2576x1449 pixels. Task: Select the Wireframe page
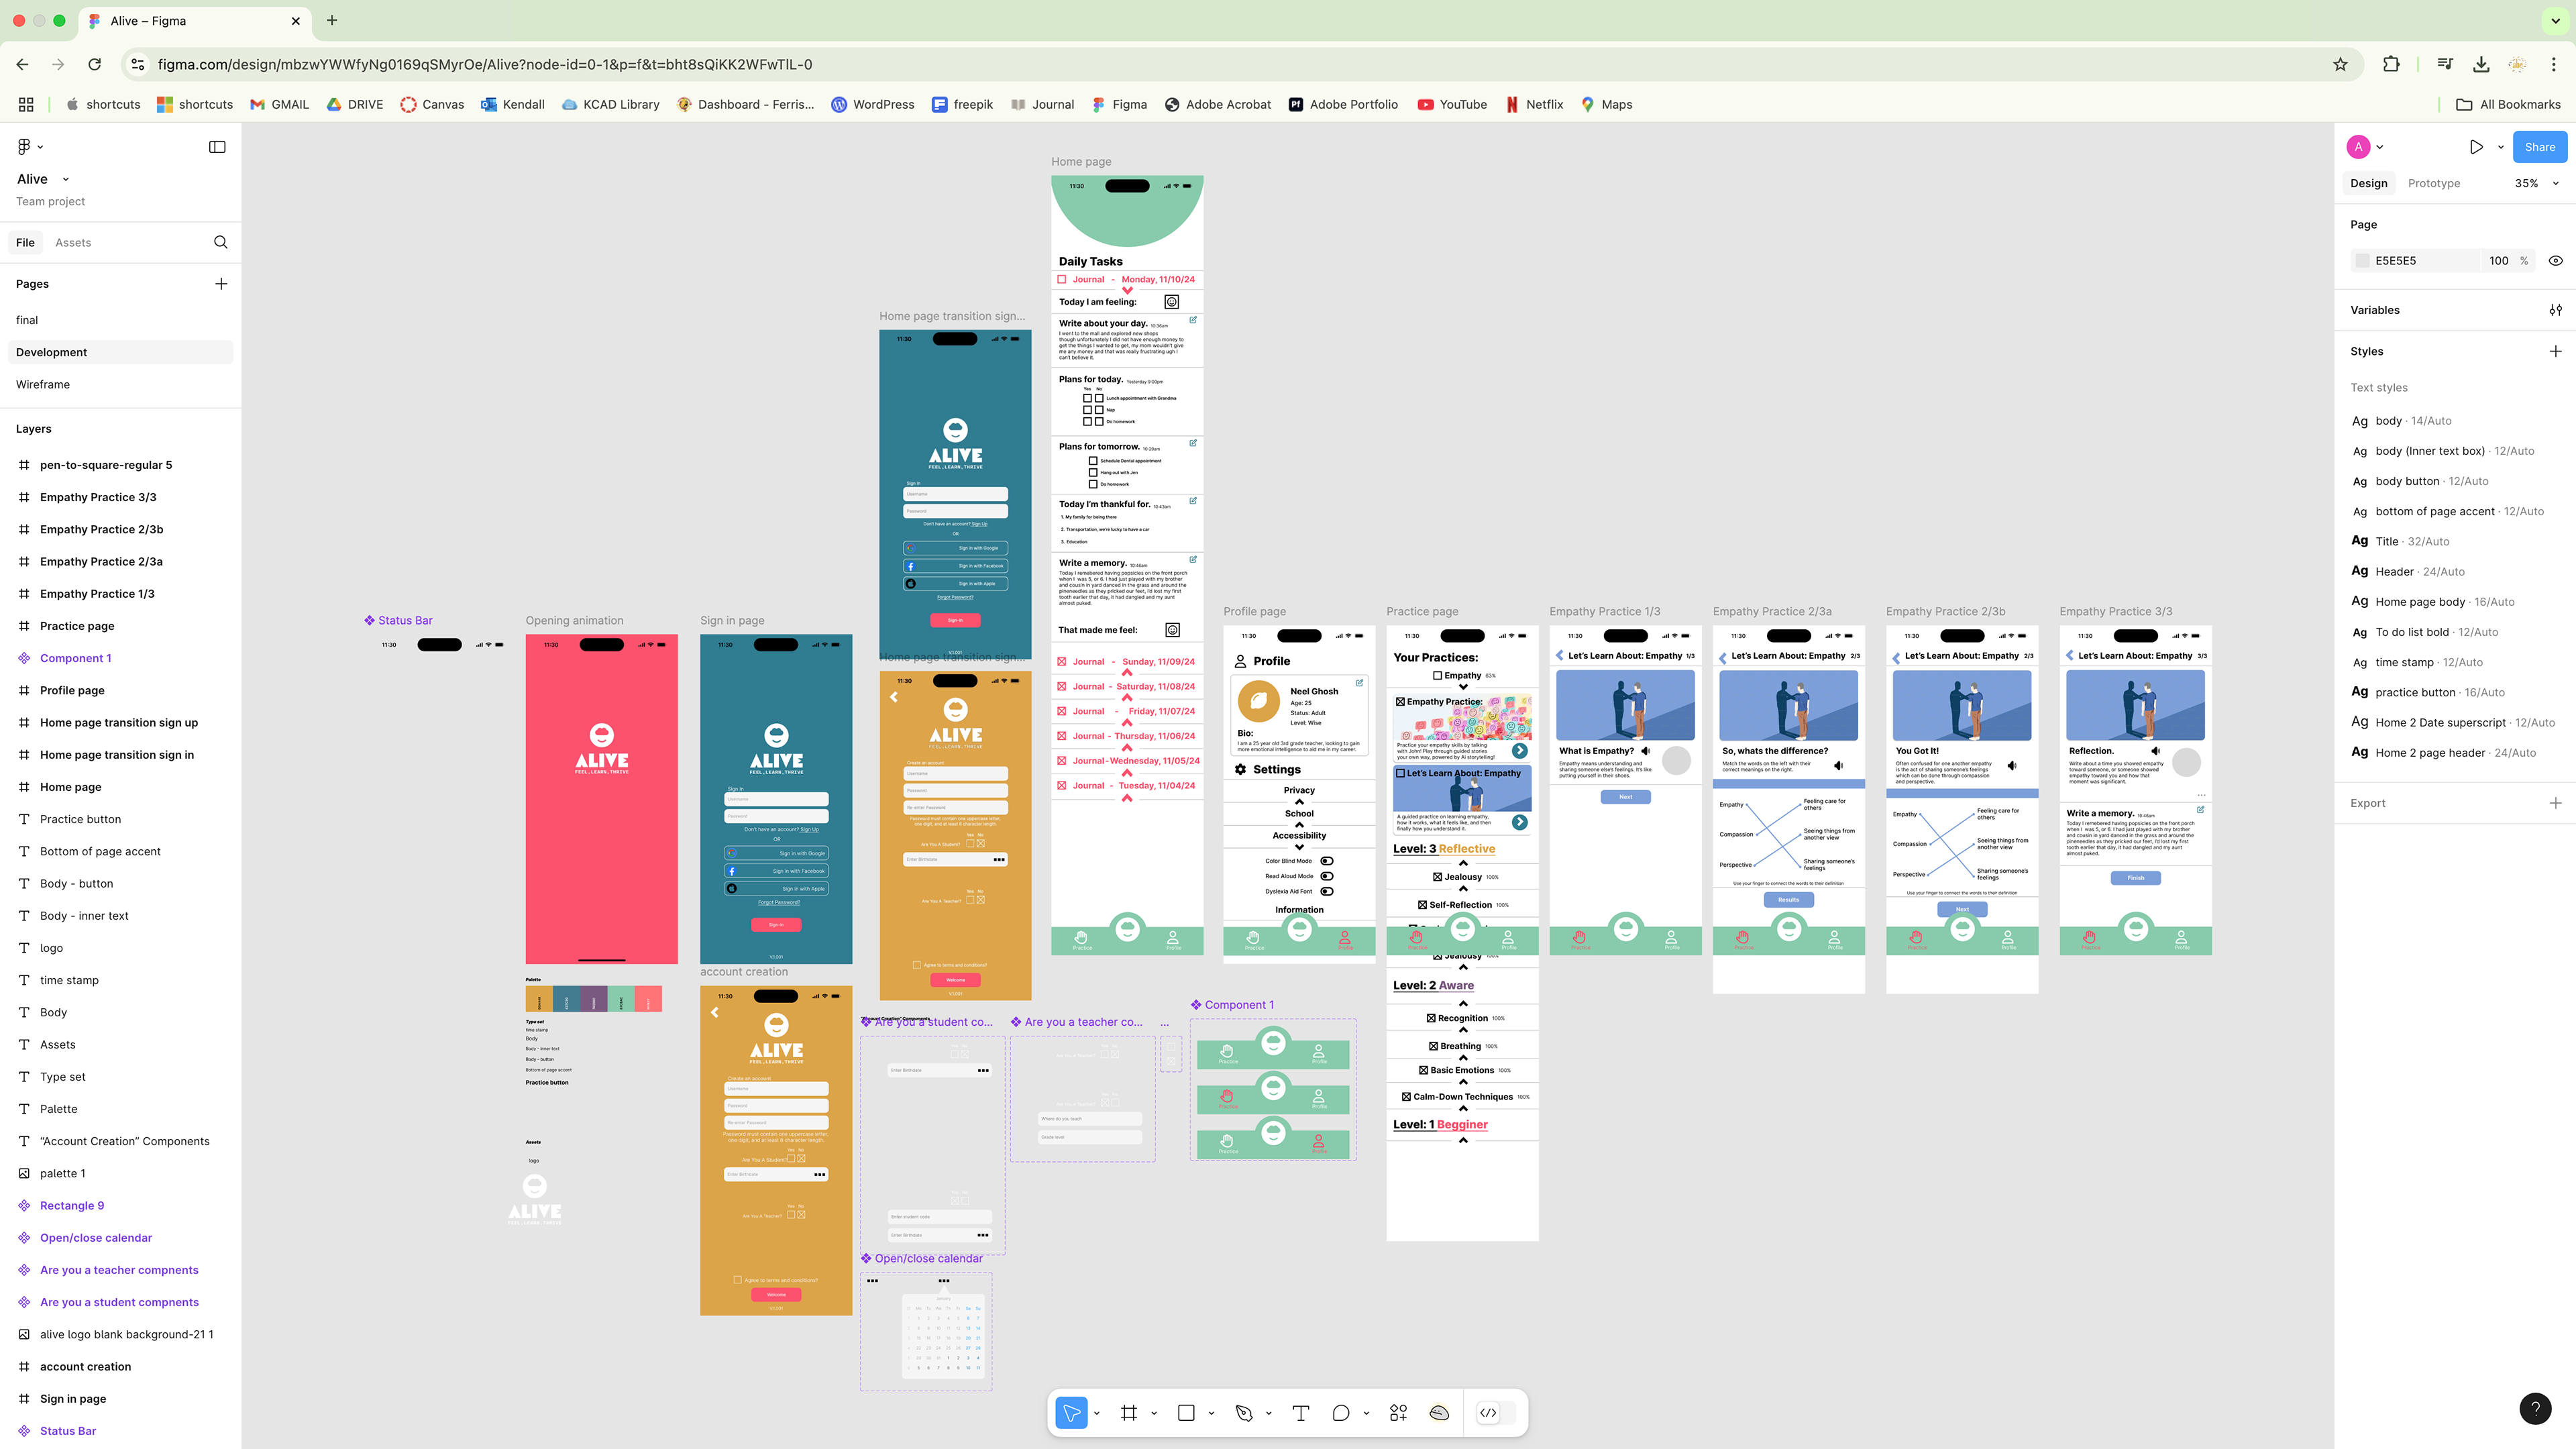[x=43, y=384]
